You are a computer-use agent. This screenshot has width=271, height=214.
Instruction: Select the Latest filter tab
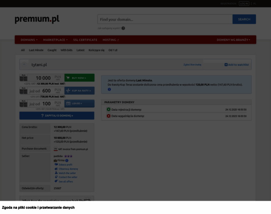point(81,50)
